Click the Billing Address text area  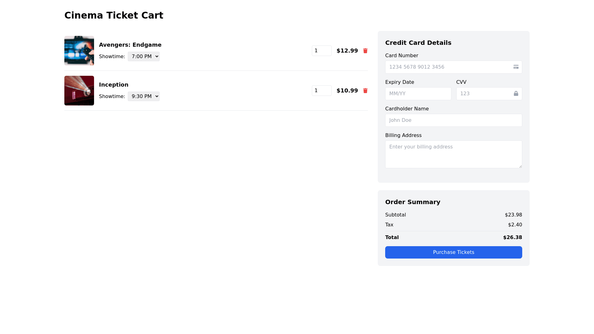click(x=453, y=154)
